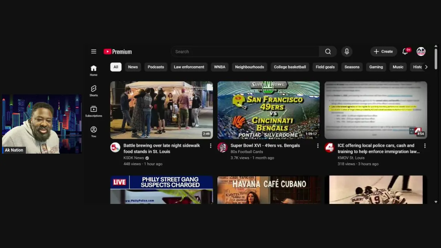Select the Podcasts filter chip
Screen dimensions: 441x248
[x=156, y=67]
